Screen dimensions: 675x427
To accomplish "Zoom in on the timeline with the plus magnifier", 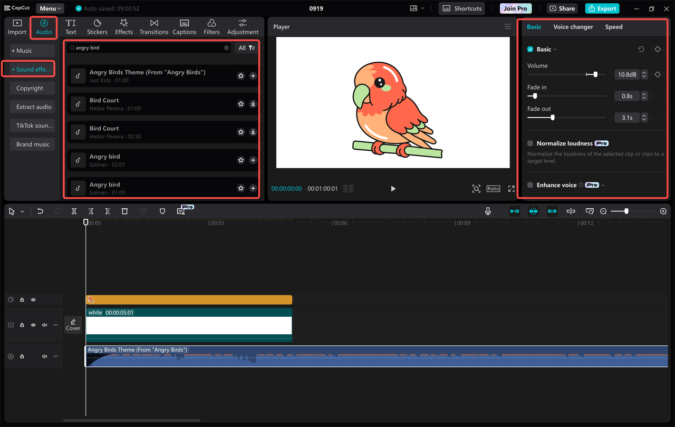I will point(663,211).
